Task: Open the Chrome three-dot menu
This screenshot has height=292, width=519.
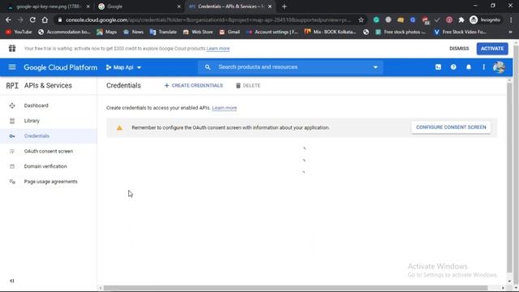Action: point(512,19)
